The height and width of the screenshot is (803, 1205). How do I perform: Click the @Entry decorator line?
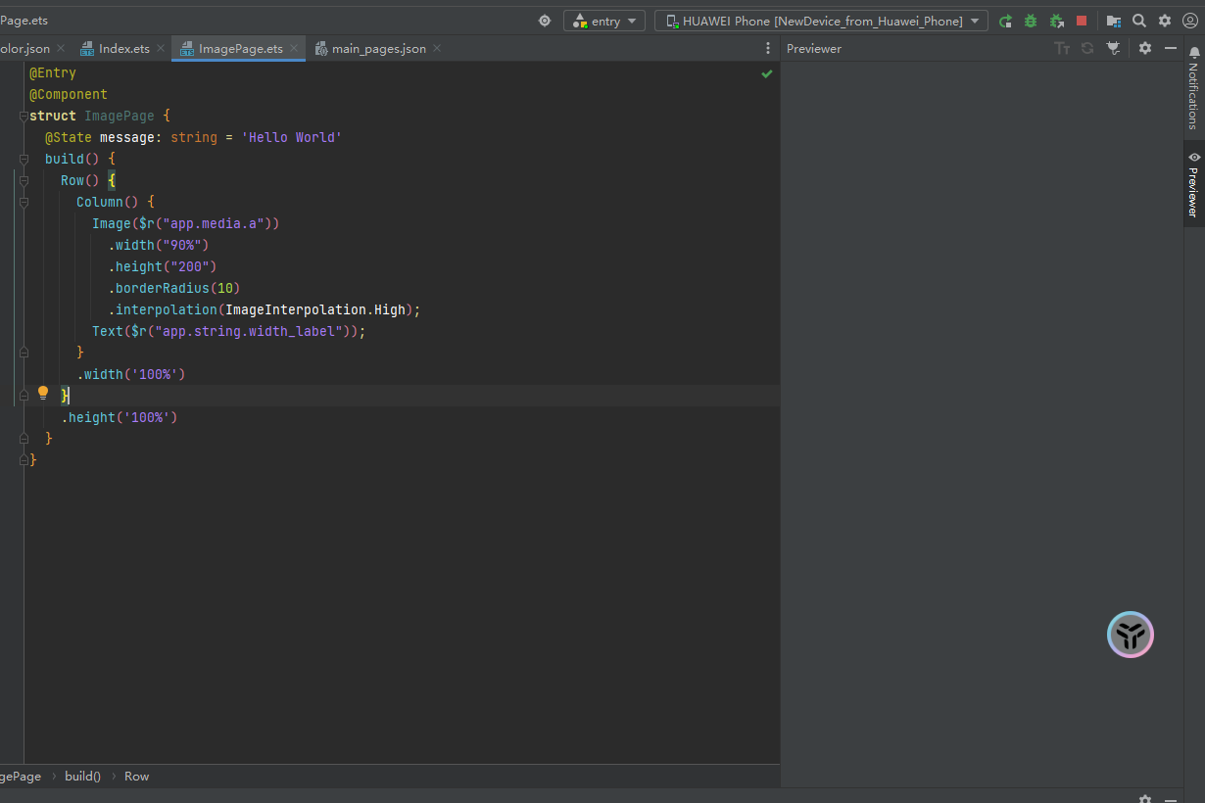[53, 73]
